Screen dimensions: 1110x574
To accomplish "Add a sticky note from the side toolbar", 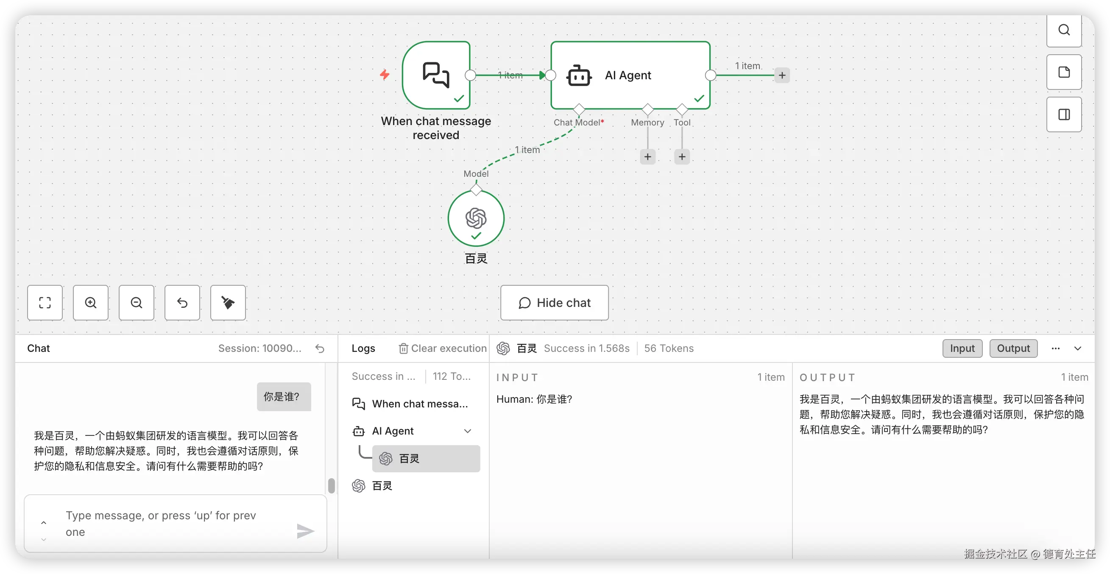I will tap(1063, 72).
